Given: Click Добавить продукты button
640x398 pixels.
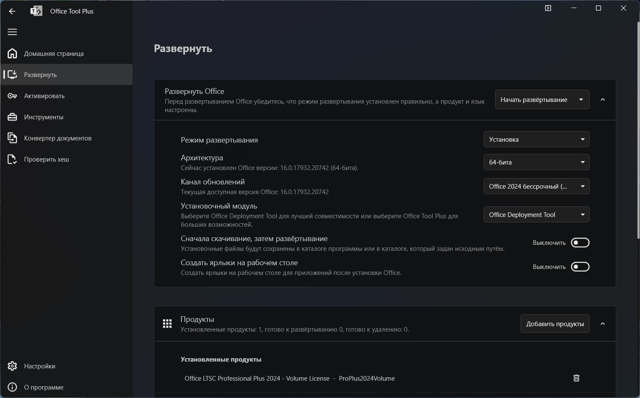Looking at the screenshot, I should 554,324.
